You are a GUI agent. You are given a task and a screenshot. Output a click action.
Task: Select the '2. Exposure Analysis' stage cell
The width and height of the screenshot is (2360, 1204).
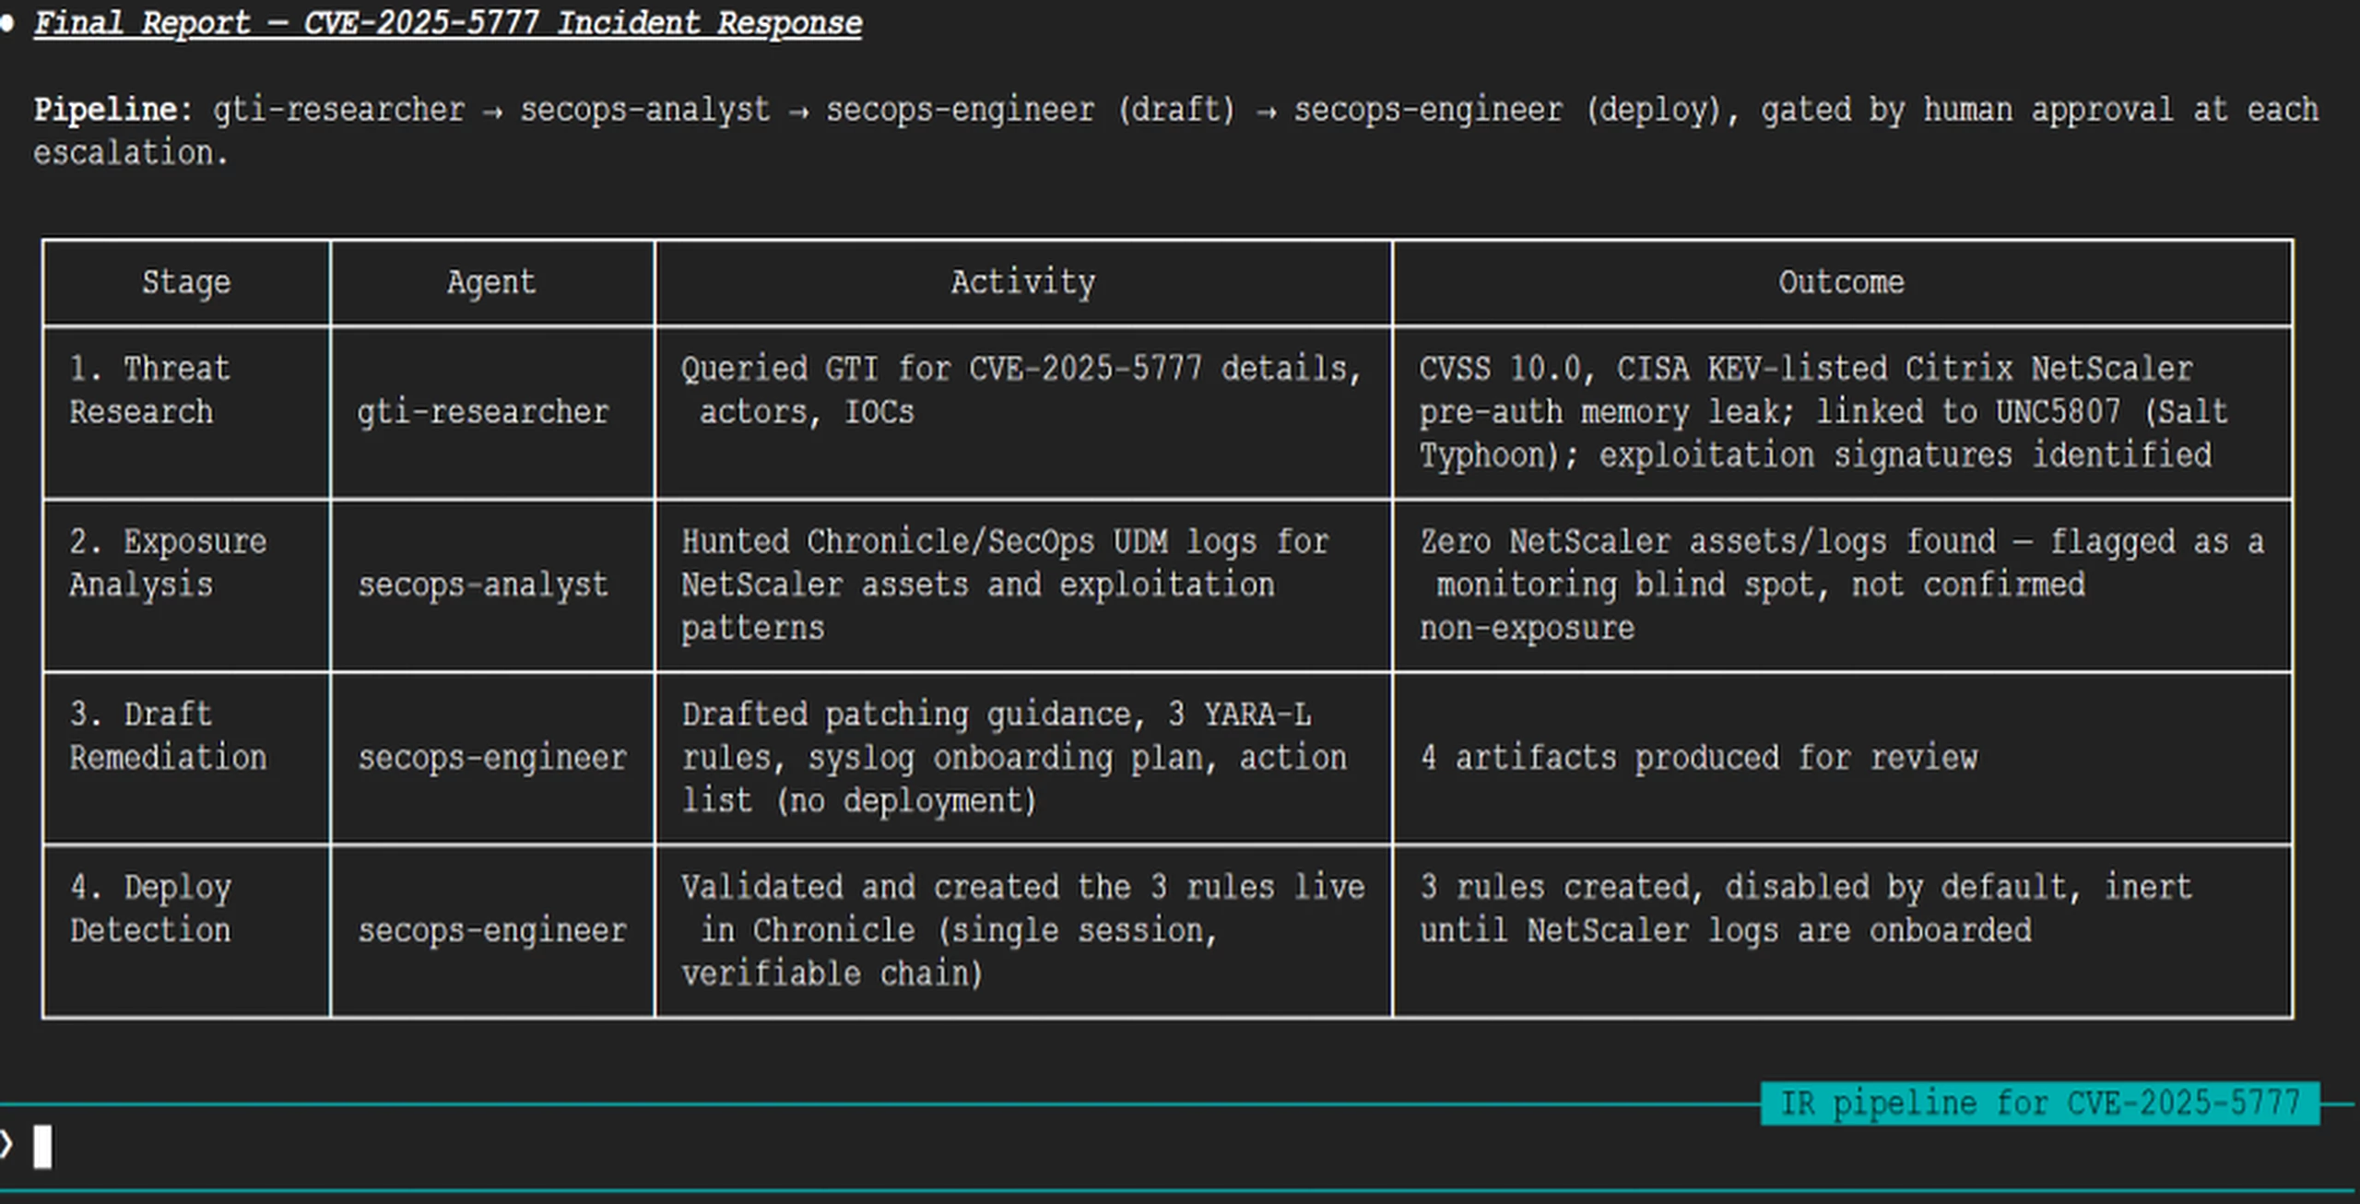click(x=186, y=585)
